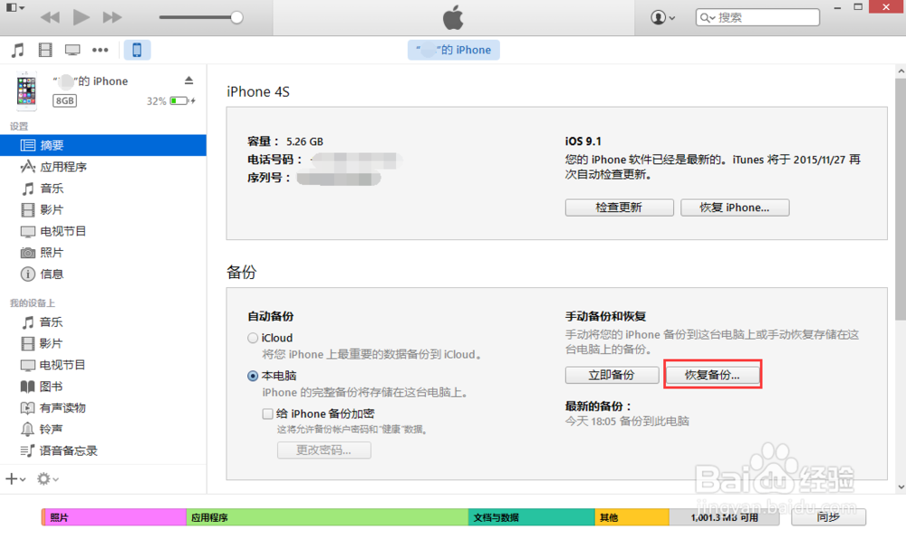This screenshot has height=539, width=906.
Task: Click the iPhone device thumbnail in sidebar
Action: (26, 91)
